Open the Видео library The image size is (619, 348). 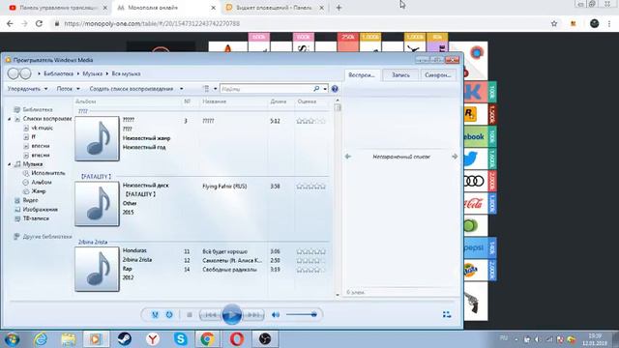[x=30, y=200]
